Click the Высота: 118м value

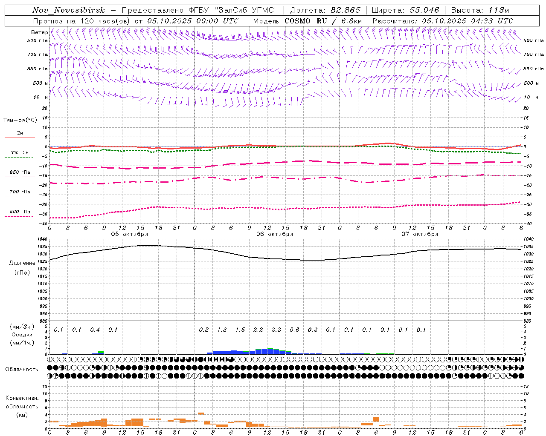click(480, 10)
